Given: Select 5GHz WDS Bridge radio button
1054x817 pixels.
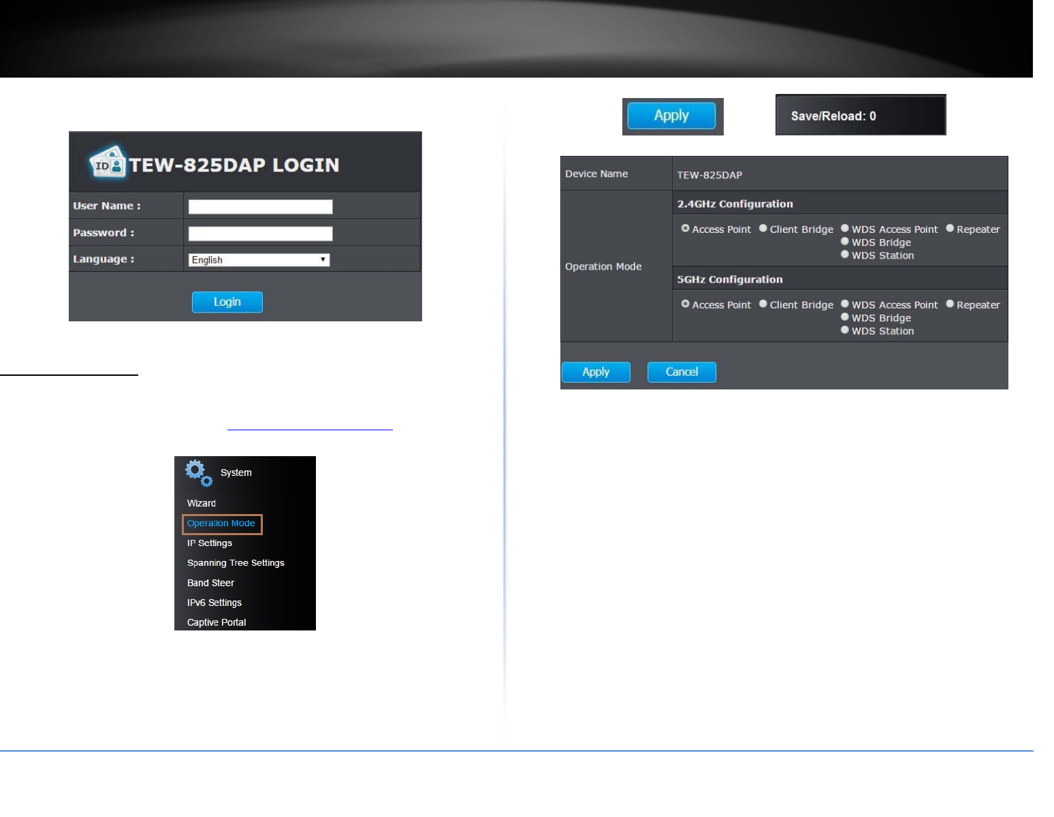Looking at the screenshot, I should click(x=845, y=317).
